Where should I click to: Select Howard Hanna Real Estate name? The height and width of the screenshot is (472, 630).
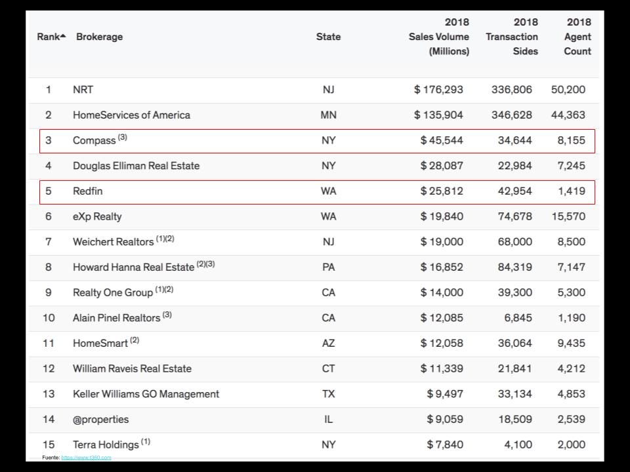[133, 267]
